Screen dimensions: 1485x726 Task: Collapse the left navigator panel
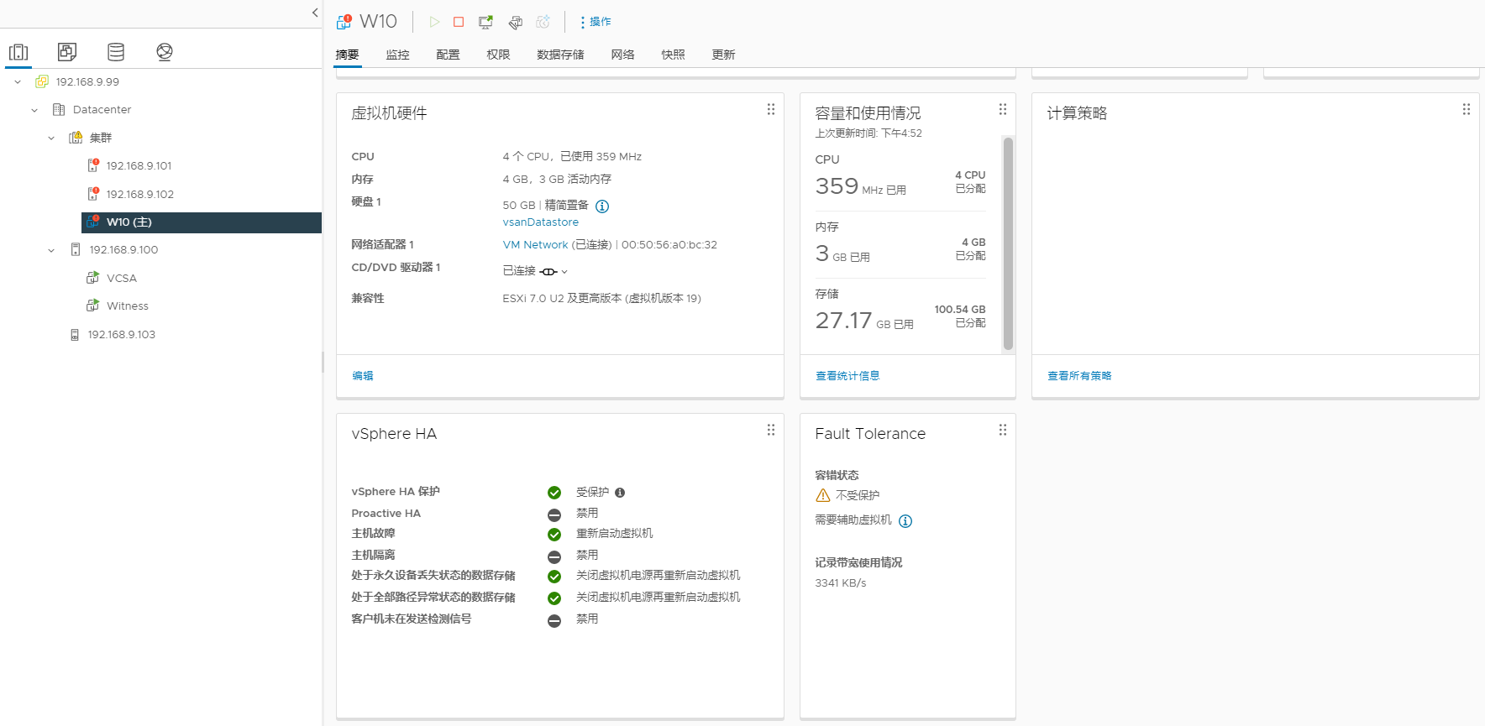coord(315,13)
